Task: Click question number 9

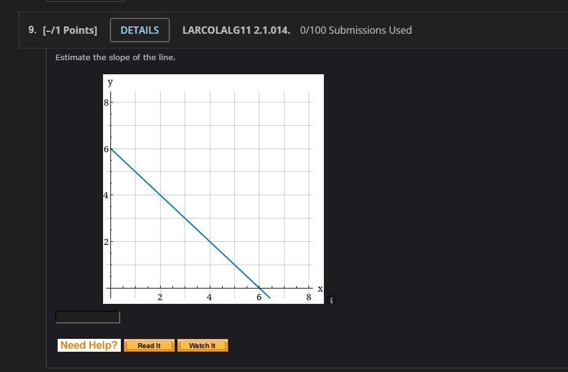Action: point(31,29)
